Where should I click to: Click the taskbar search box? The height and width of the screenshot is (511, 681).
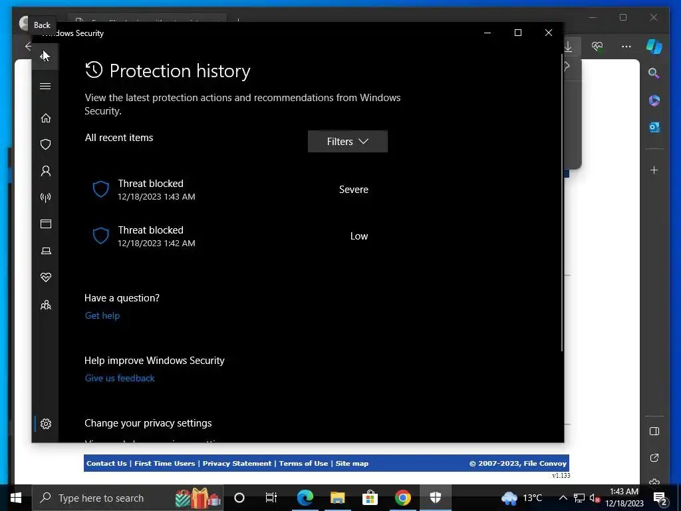click(128, 498)
